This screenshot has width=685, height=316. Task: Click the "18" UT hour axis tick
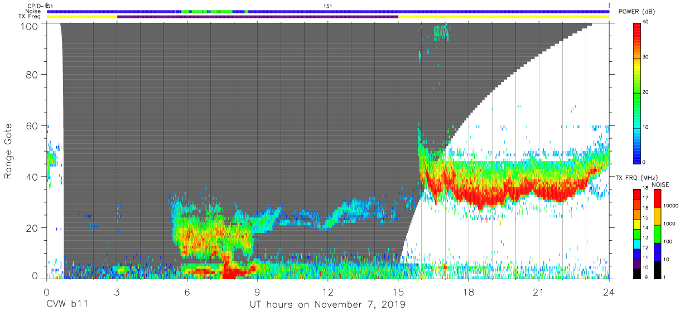pos(469,292)
